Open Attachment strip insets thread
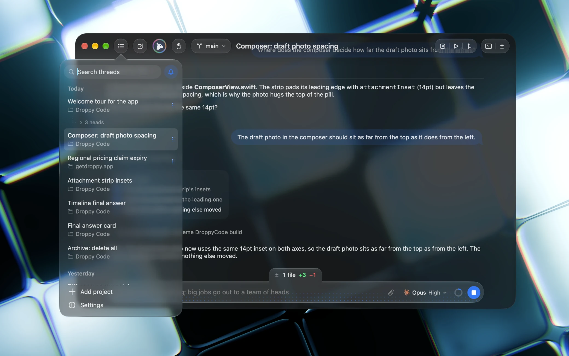The height and width of the screenshot is (356, 569). point(121,184)
